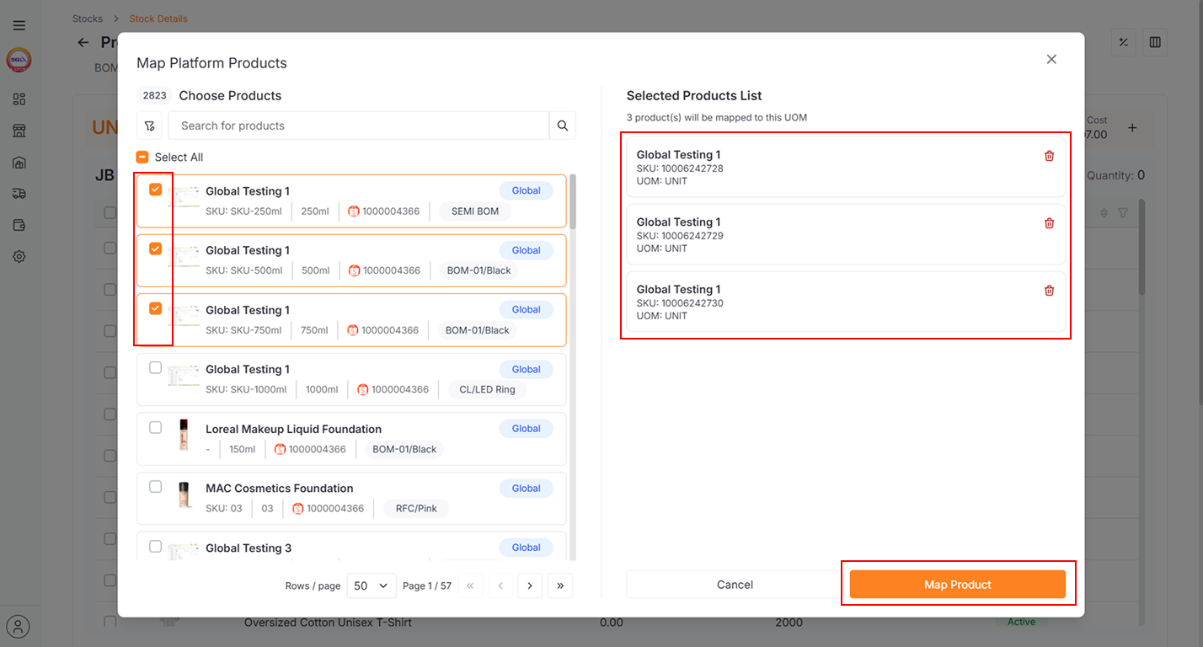Click the product list vertical scrollbar
Screen dimensions: 1203x647
point(573,202)
